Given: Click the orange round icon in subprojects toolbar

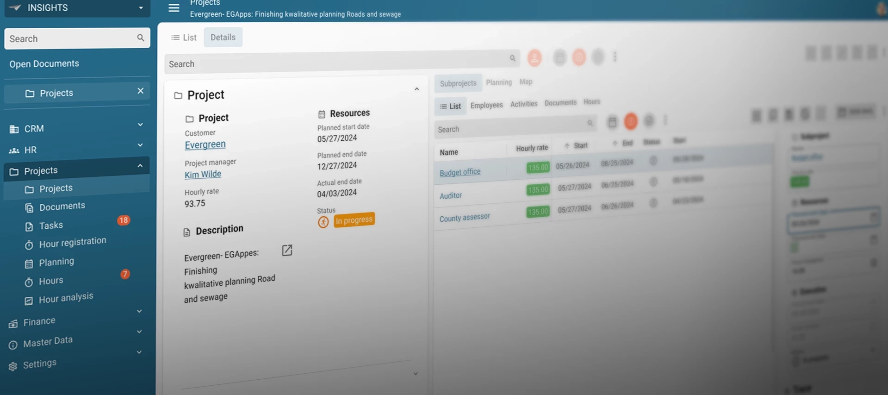Looking at the screenshot, I should pos(631,121).
